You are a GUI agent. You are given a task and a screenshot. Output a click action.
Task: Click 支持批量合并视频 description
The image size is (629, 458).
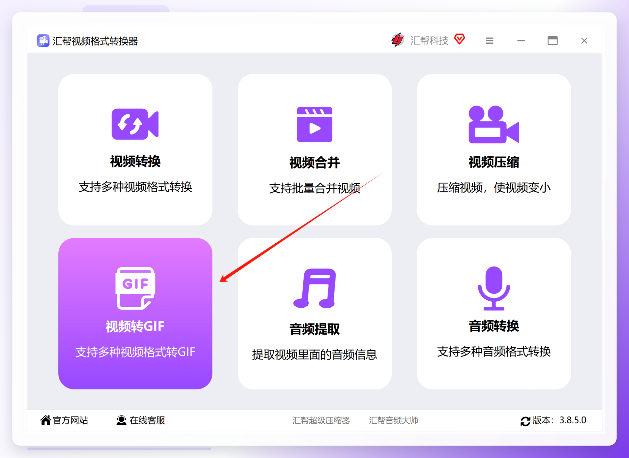(314, 188)
